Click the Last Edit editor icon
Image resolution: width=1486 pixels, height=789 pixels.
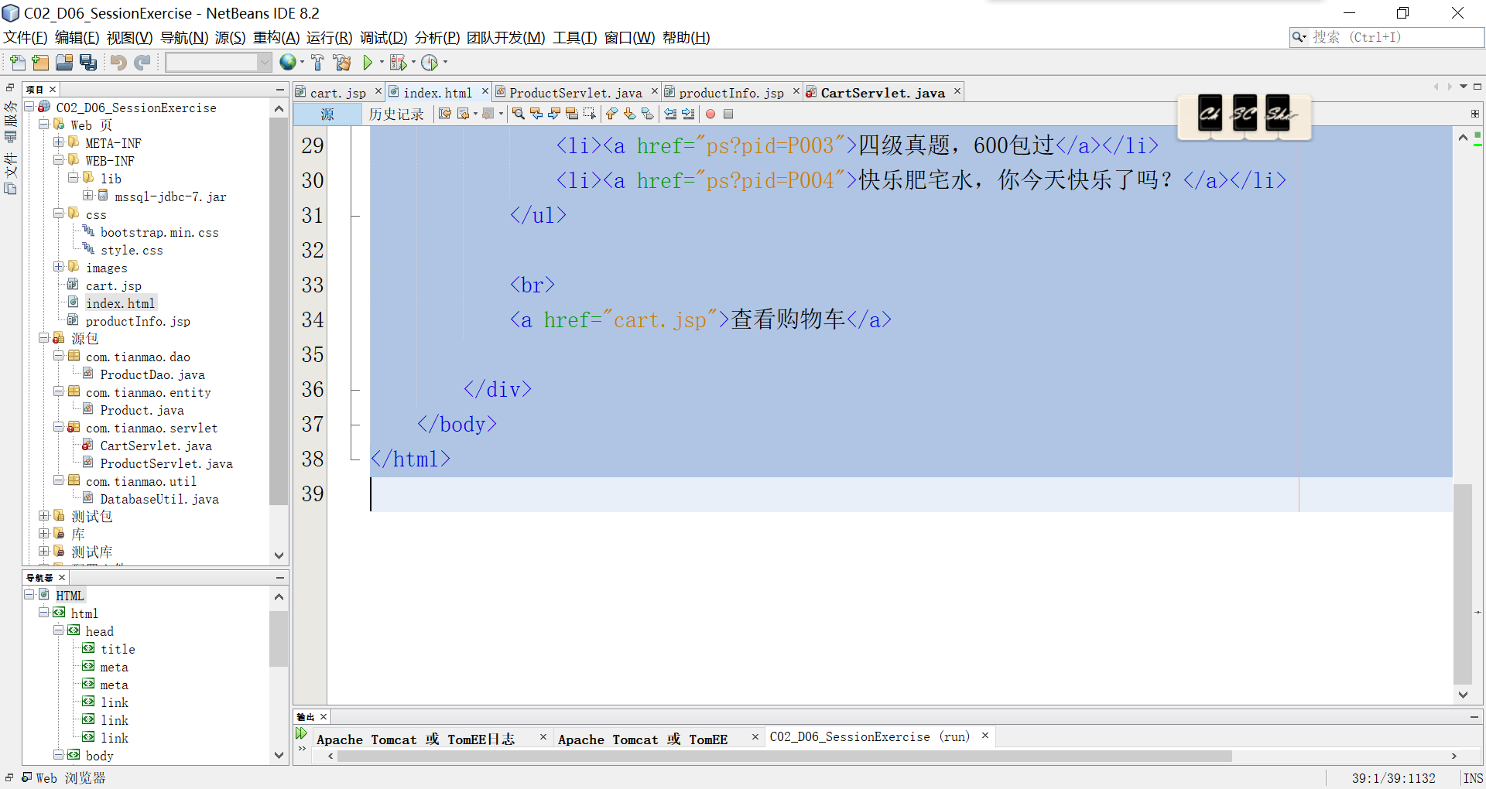pyautogui.click(x=445, y=114)
